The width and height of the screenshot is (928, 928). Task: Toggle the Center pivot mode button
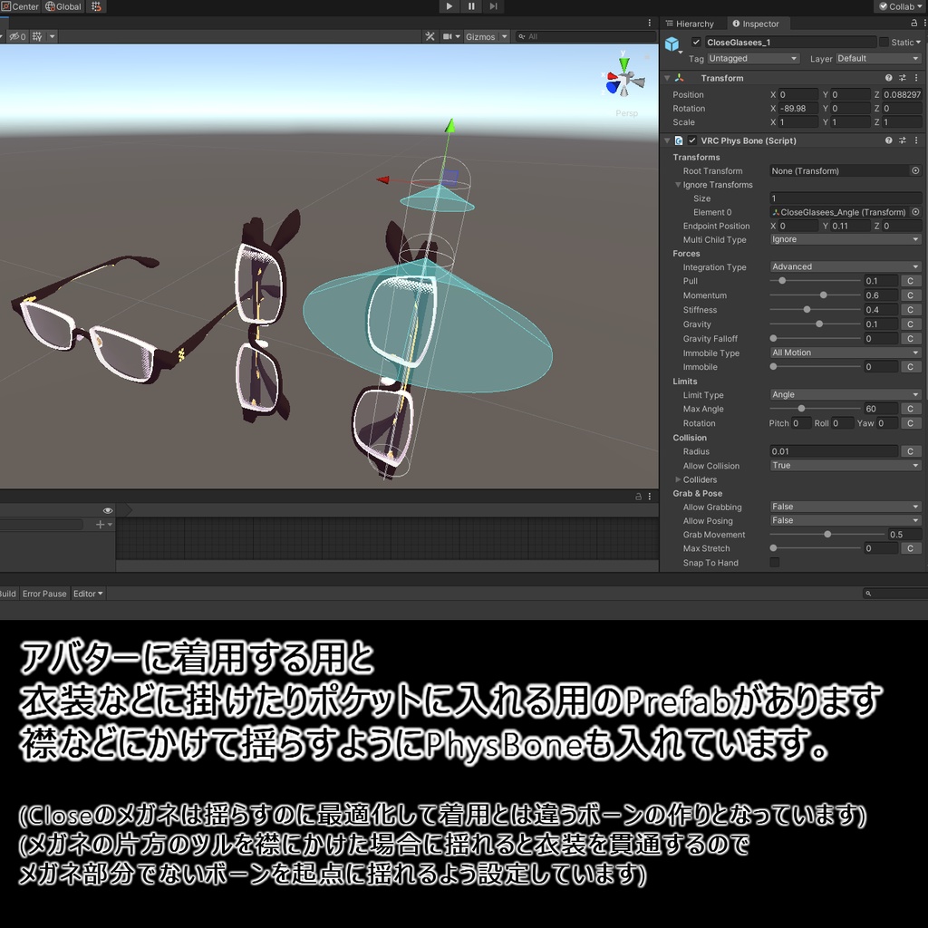[x=20, y=6]
